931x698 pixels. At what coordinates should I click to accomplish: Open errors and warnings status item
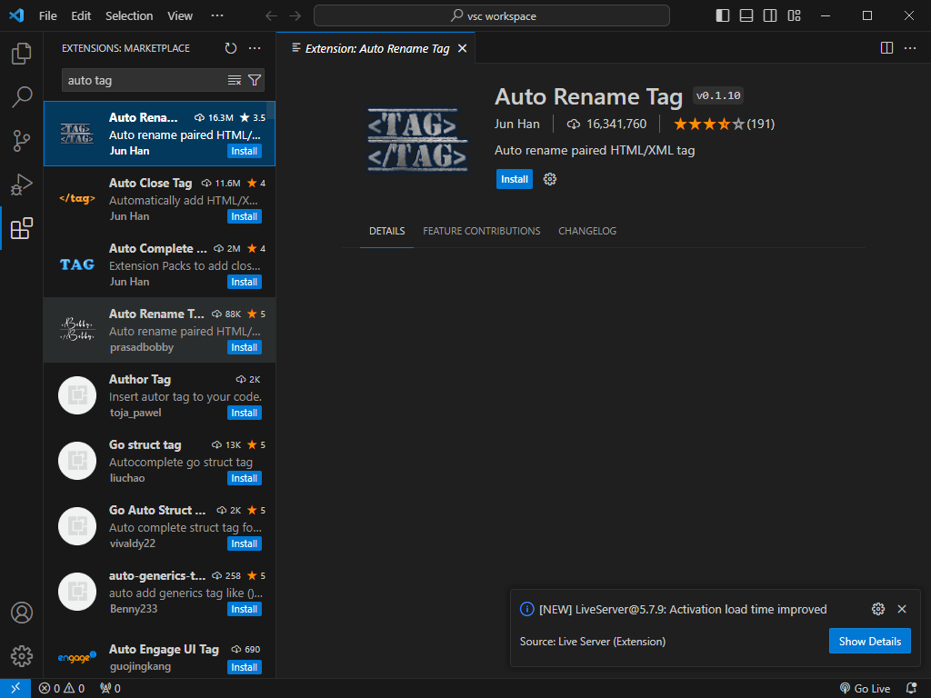[62, 689]
